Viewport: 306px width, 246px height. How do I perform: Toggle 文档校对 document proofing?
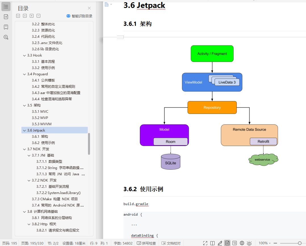point(171,243)
